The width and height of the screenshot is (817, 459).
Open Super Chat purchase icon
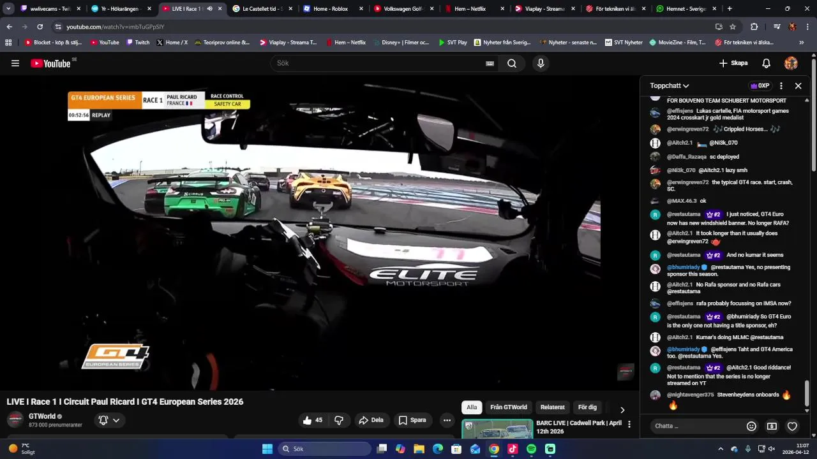click(x=772, y=426)
